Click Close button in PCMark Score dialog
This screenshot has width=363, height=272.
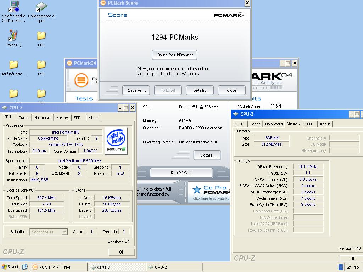[x=231, y=90]
